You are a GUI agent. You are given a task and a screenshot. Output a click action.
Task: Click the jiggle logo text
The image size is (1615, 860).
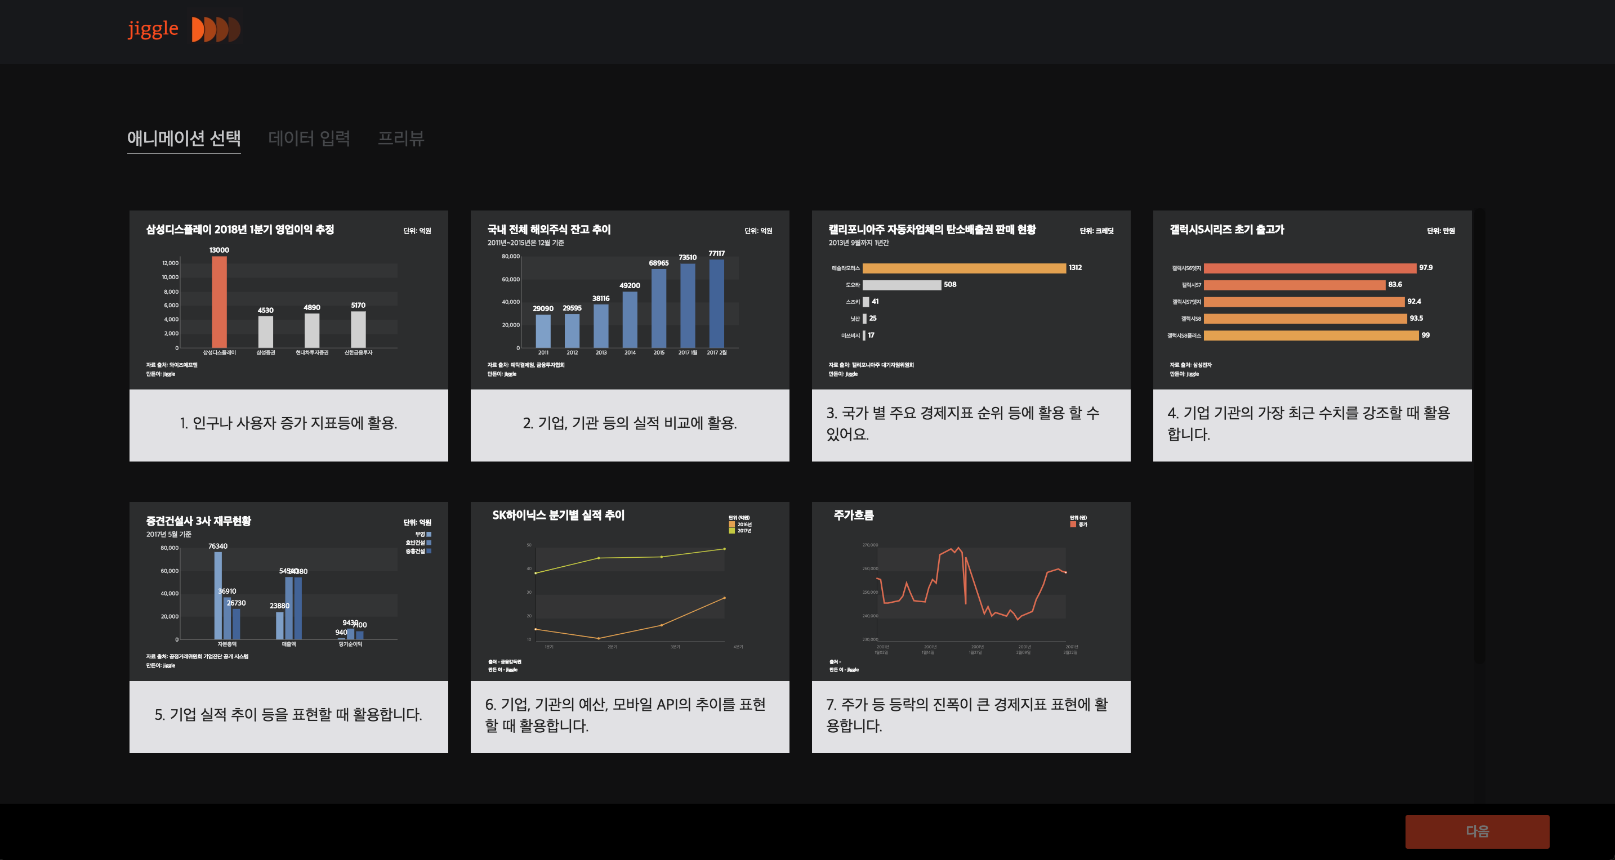(153, 29)
